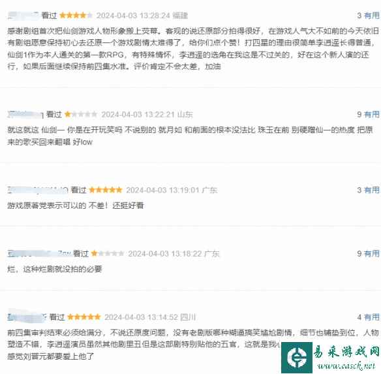Open blurred username of the first reviewer
The width and height of the screenshot is (381, 374).
click(x=23, y=16)
